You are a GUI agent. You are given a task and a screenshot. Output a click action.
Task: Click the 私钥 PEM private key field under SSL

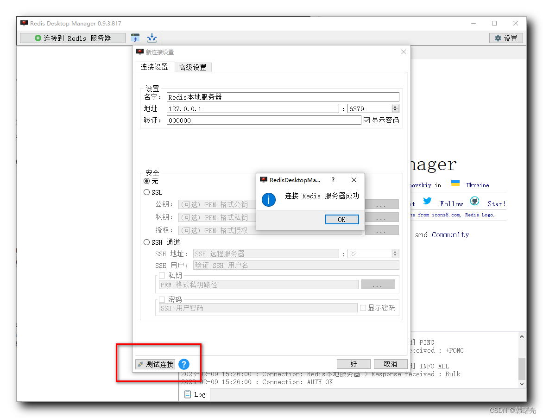pyautogui.click(x=217, y=217)
